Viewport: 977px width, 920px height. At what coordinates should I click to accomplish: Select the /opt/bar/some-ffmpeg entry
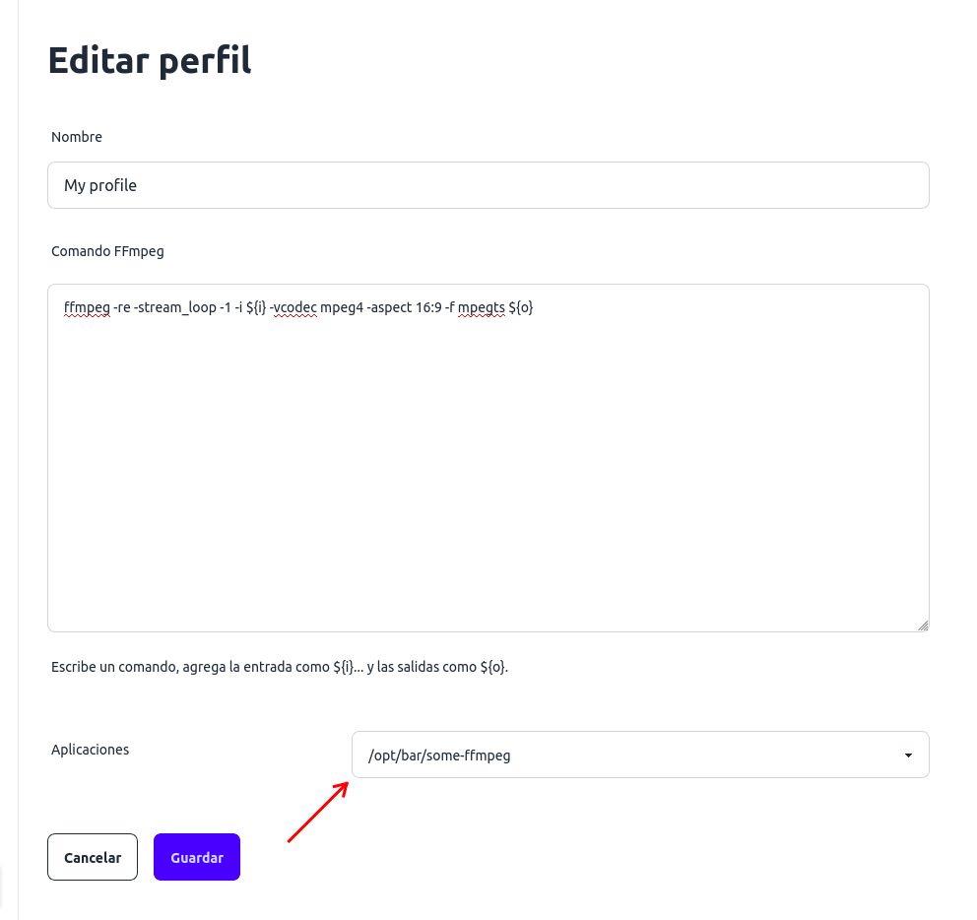click(439, 755)
